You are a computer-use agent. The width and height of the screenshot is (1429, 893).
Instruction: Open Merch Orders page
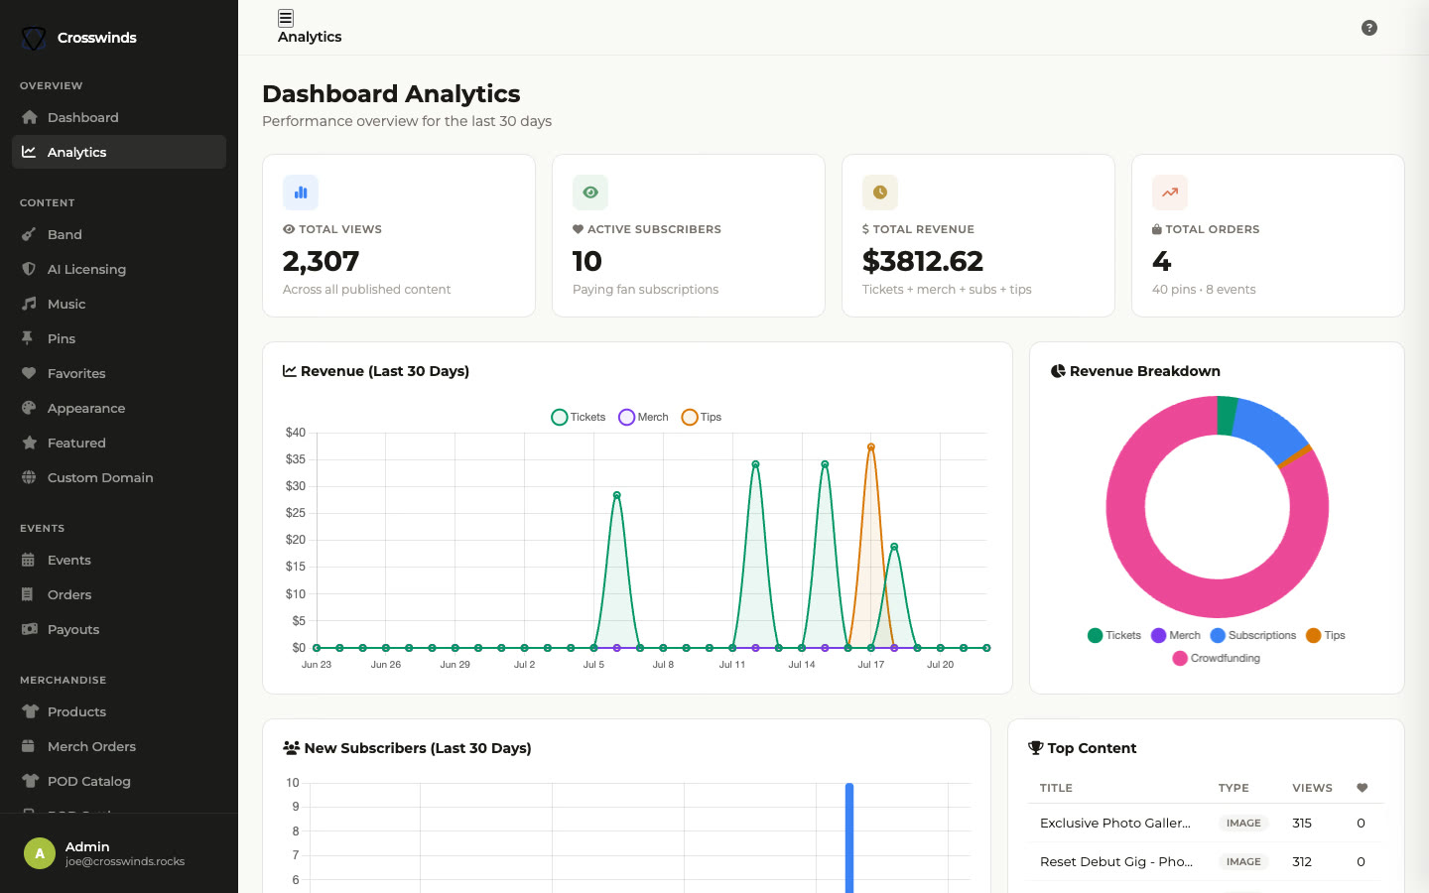[x=119, y=746]
